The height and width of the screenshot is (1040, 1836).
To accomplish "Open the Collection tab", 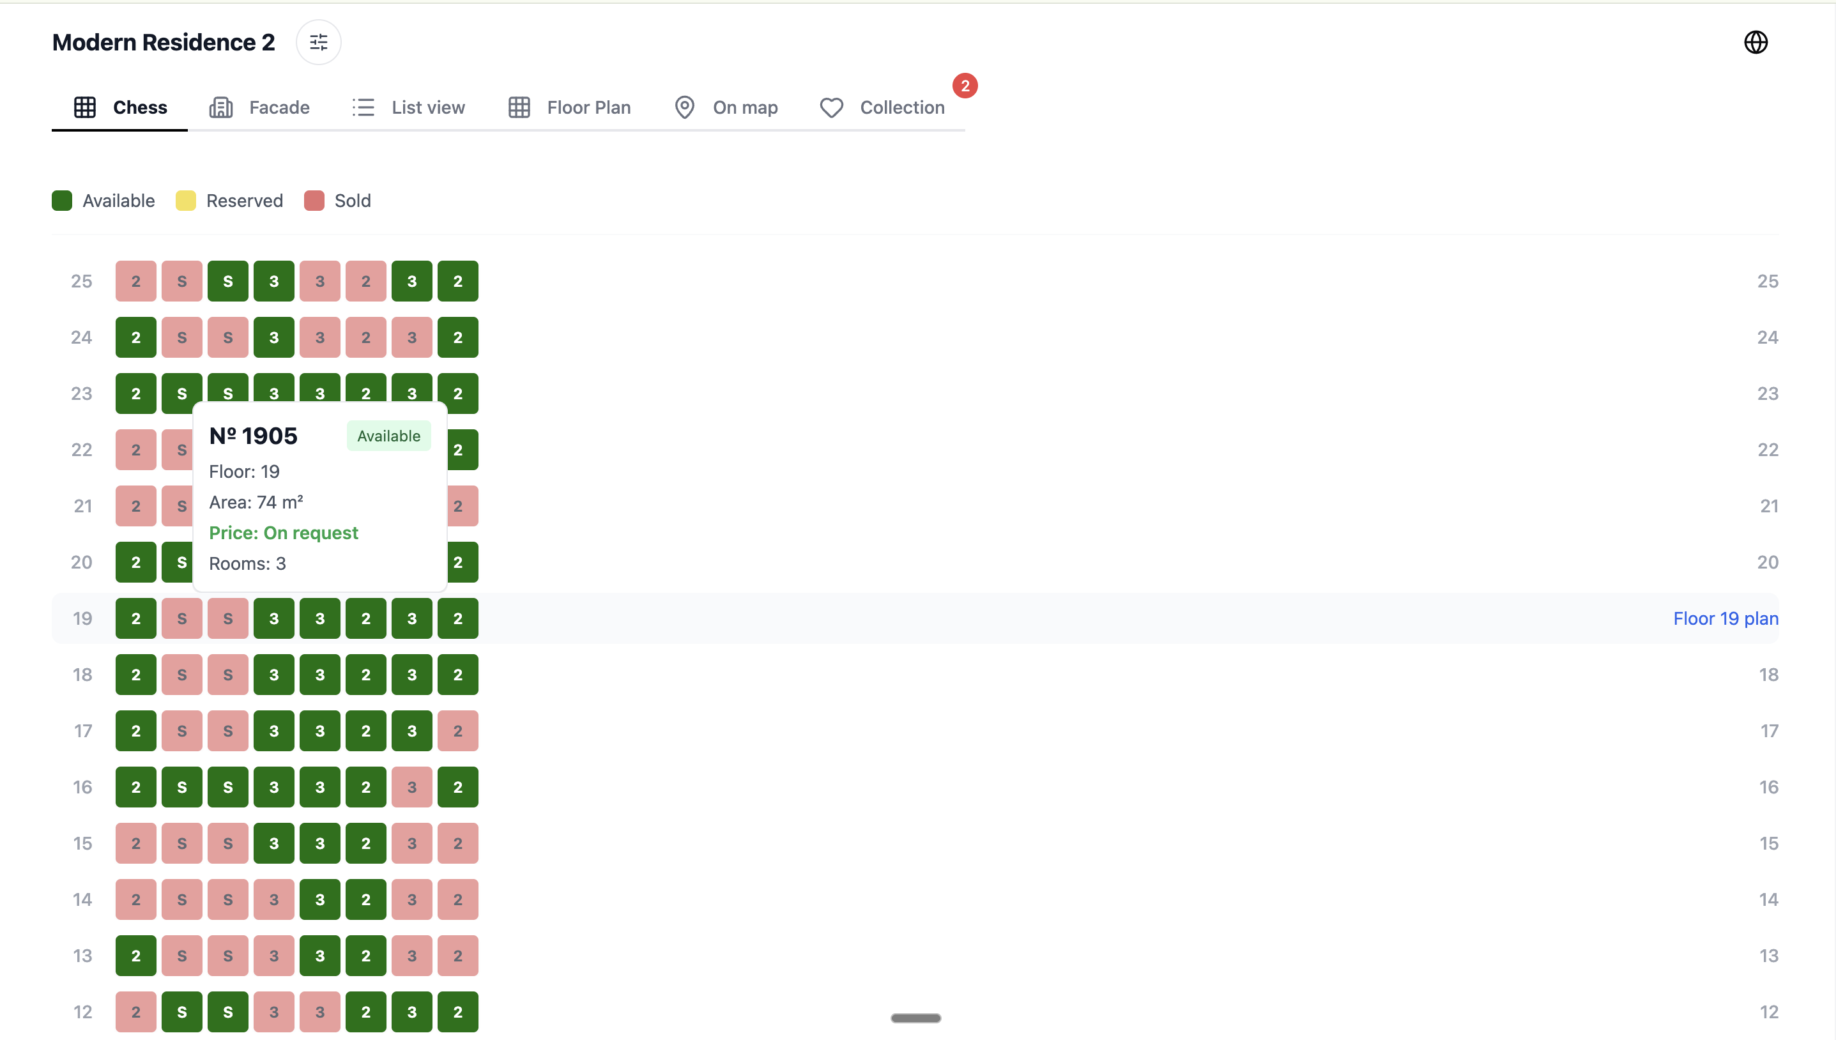I will [901, 107].
